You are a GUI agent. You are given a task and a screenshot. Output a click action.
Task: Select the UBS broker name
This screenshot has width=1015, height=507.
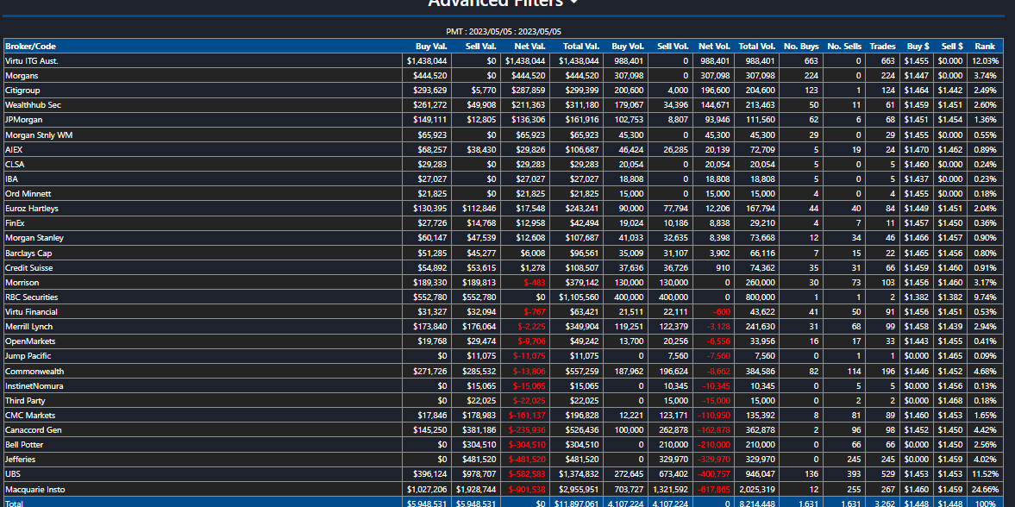[x=13, y=474]
